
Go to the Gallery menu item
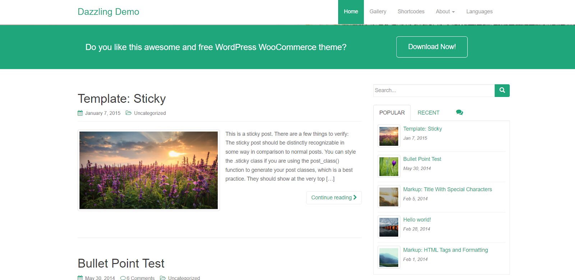(x=378, y=11)
